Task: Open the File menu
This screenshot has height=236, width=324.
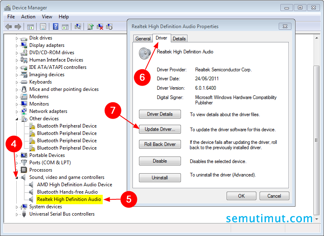Action: click(11, 17)
